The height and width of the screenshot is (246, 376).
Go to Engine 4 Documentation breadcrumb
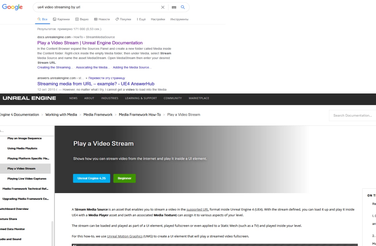pyautogui.click(x=19, y=115)
